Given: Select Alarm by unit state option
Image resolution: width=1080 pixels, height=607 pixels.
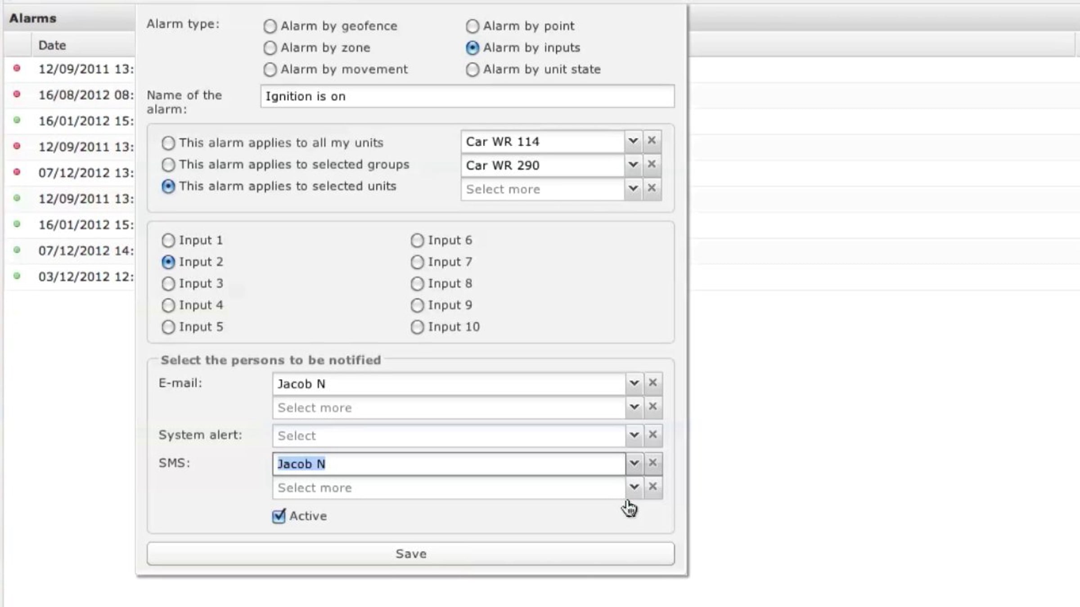Looking at the screenshot, I should tap(472, 70).
